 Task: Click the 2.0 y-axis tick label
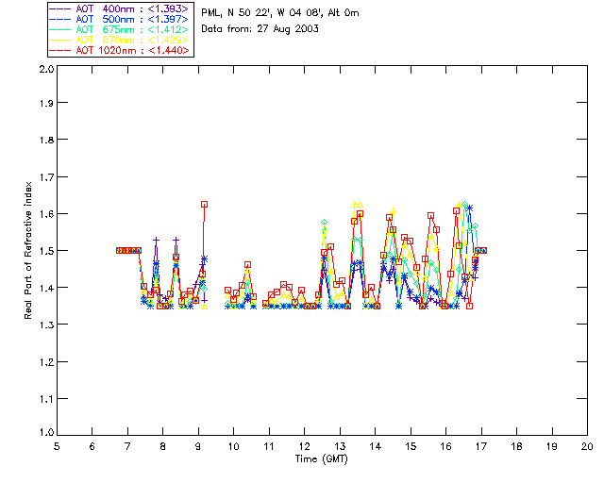(x=47, y=69)
